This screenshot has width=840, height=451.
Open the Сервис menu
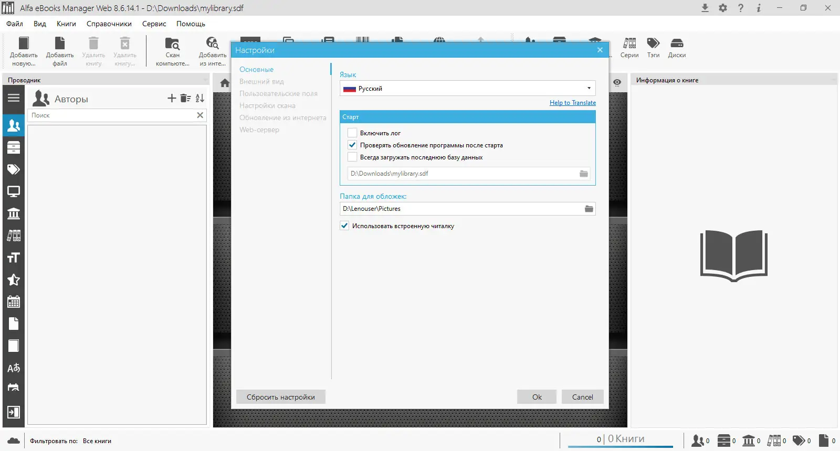click(154, 24)
